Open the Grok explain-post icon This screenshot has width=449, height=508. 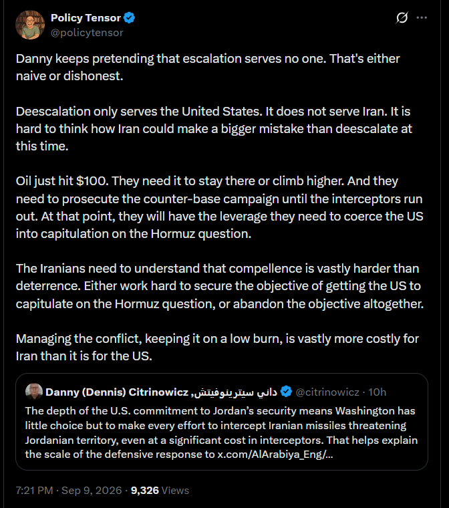(x=402, y=17)
